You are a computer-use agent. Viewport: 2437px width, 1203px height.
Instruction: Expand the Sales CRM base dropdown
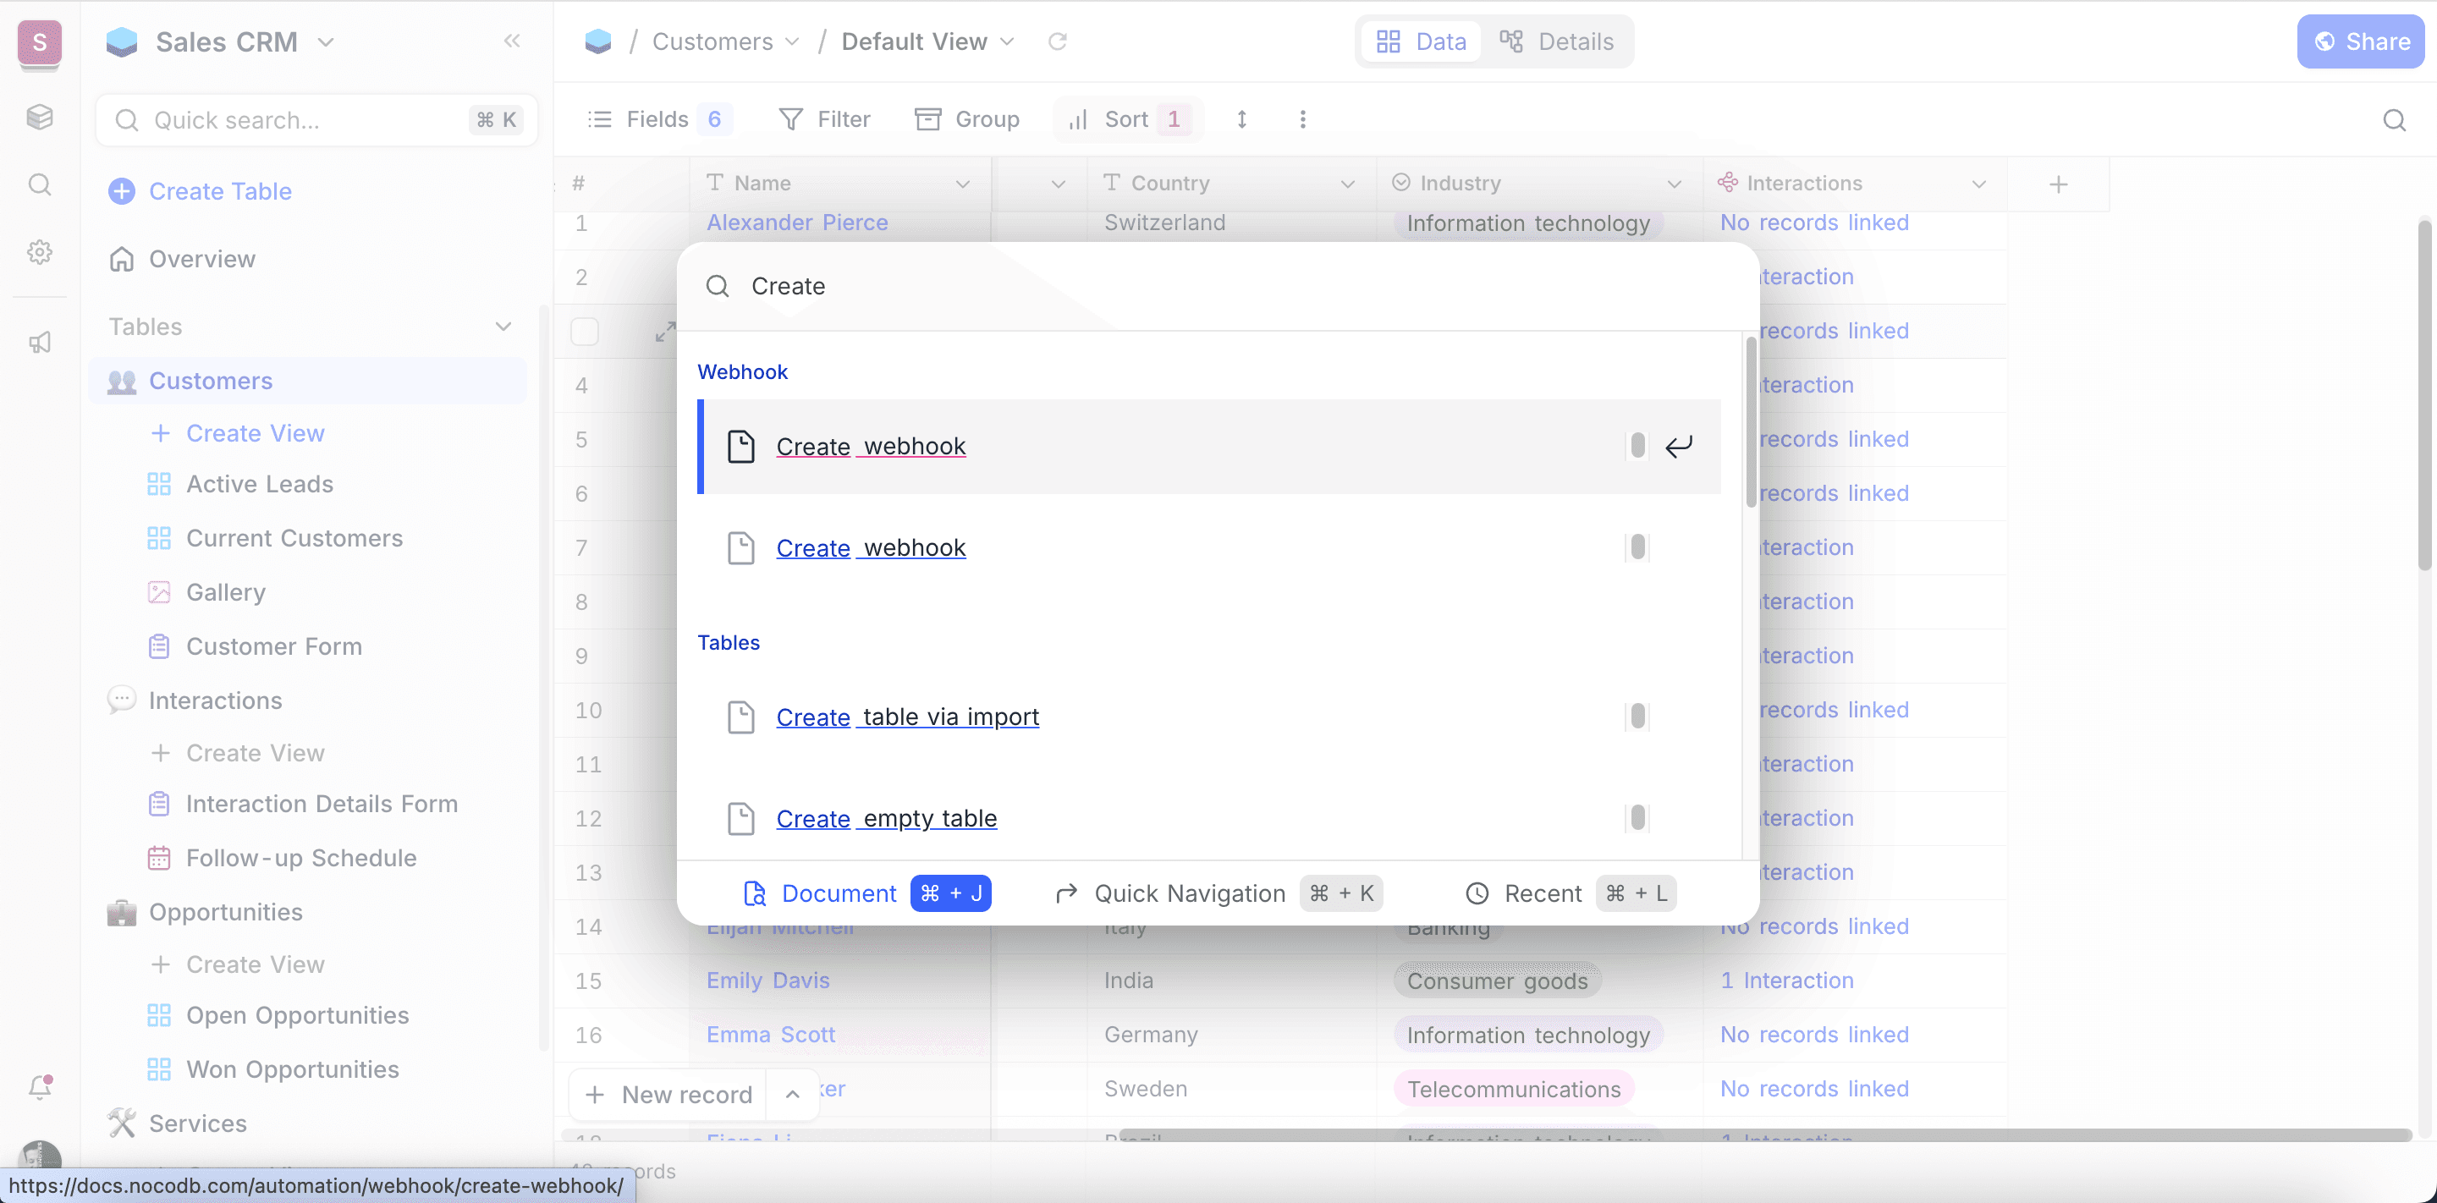327,41
